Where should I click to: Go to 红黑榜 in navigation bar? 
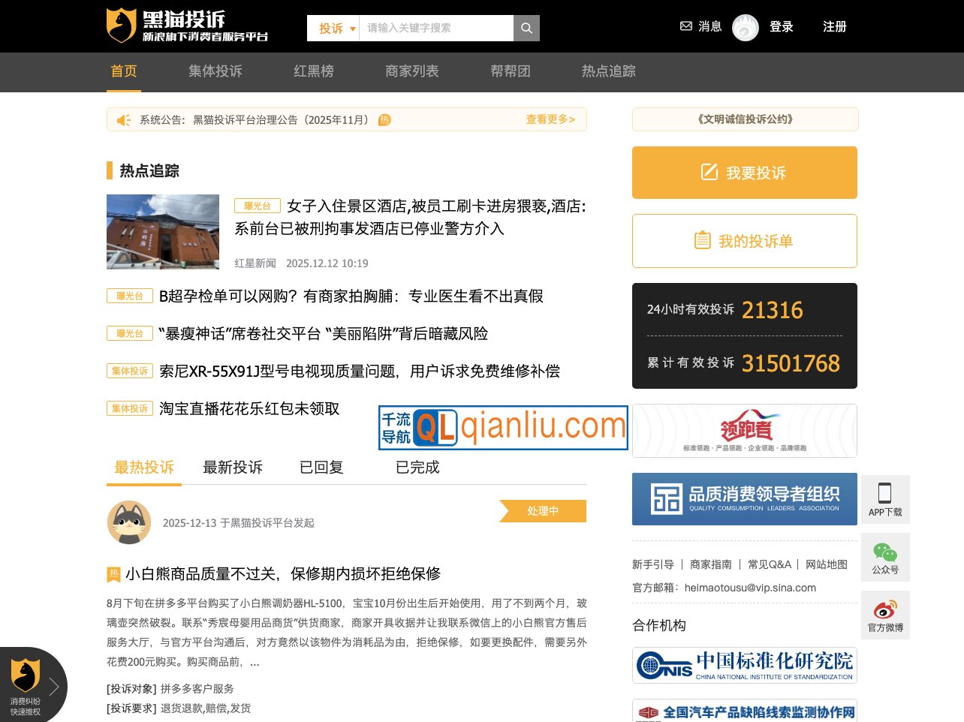pyautogui.click(x=314, y=71)
